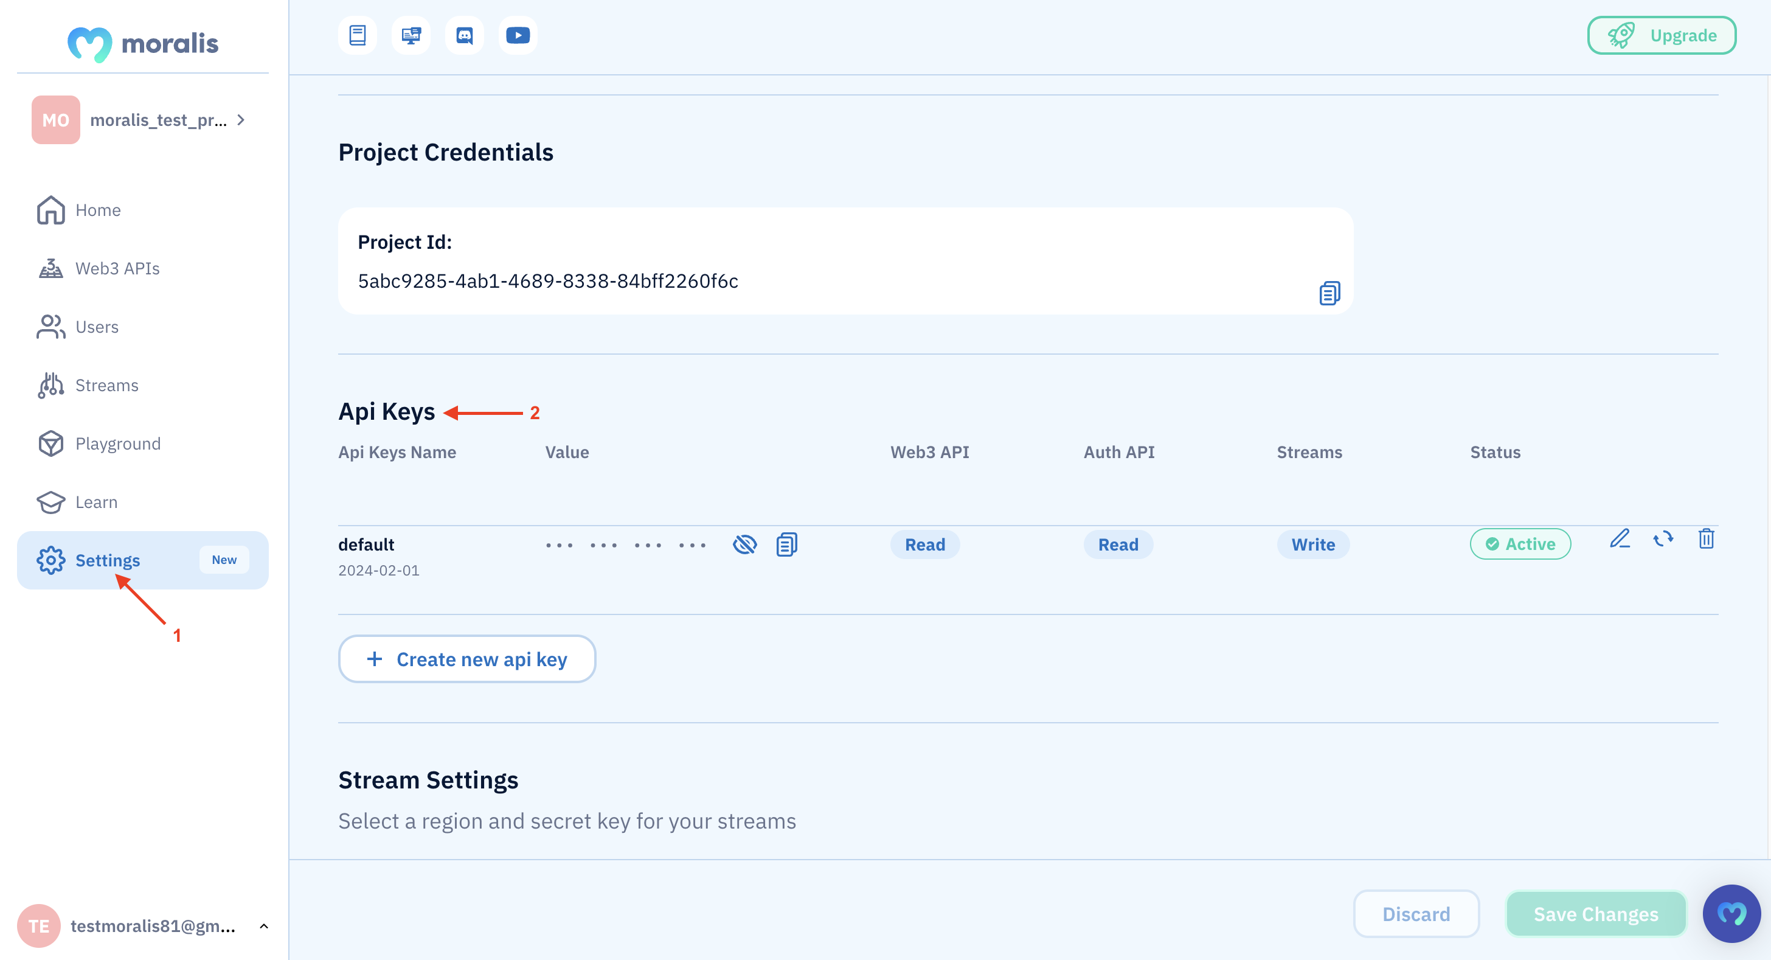This screenshot has width=1771, height=960.
Task: Click the Project Credentials heading
Action: coord(446,152)
